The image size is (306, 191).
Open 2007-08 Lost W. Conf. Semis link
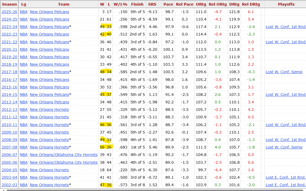[284, 147]
